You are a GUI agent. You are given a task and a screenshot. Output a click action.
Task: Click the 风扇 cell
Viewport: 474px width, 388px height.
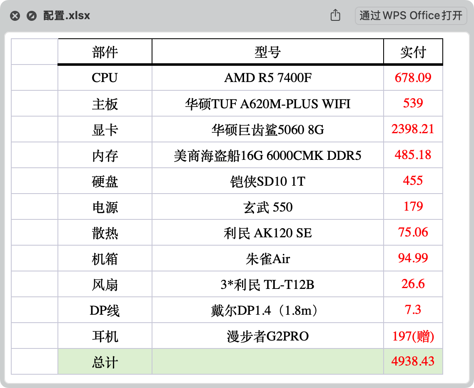click(105, 284)
